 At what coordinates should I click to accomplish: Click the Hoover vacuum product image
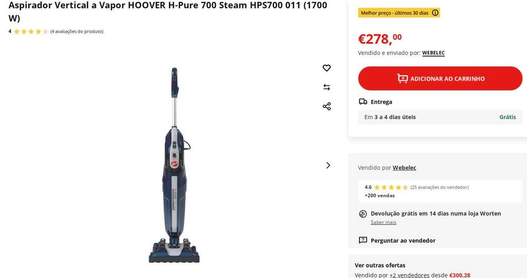coord(174,165)
